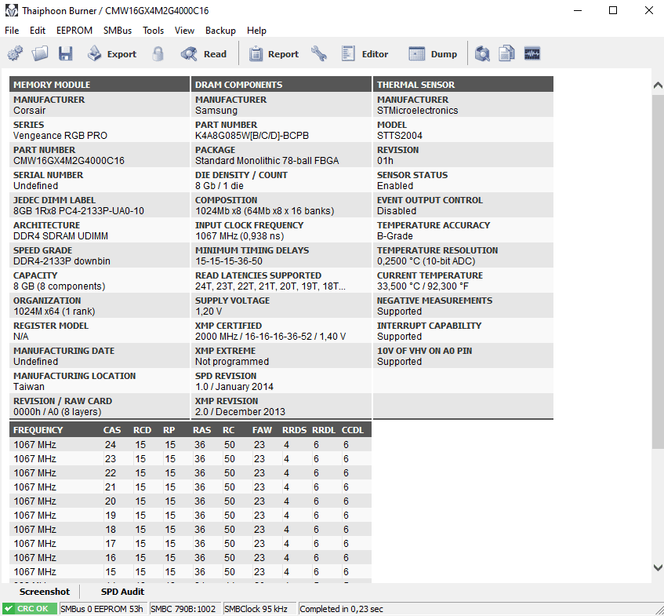Screen dimensions: 664x616
Task: Click CAS value 19 in timing table
Action: (110, 516)
